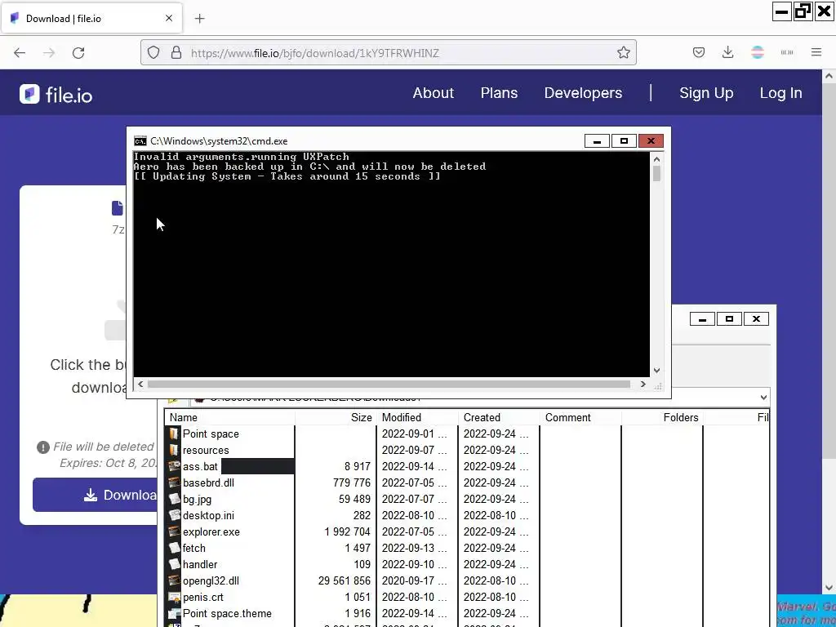
Task: Click the cmd.exe title bar icon
Action: click(140, 140)
